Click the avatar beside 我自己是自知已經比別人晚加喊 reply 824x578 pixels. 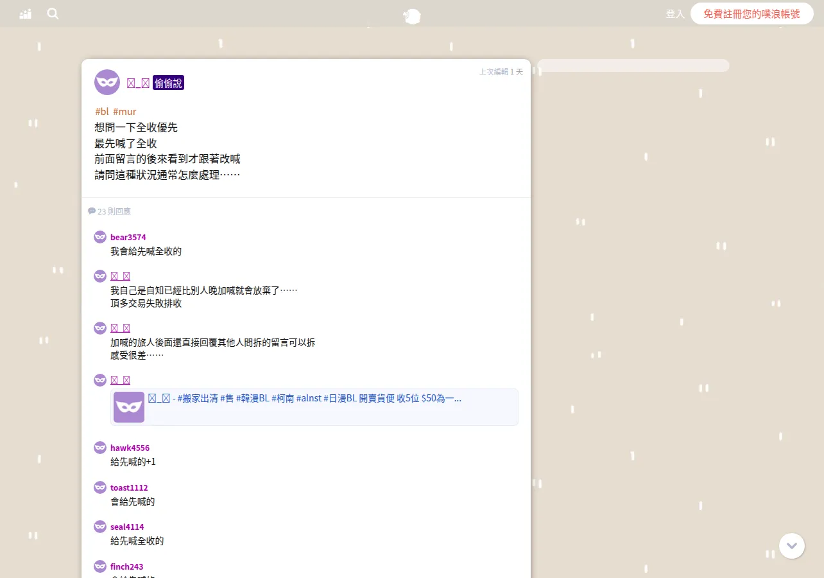click(100, 276)
